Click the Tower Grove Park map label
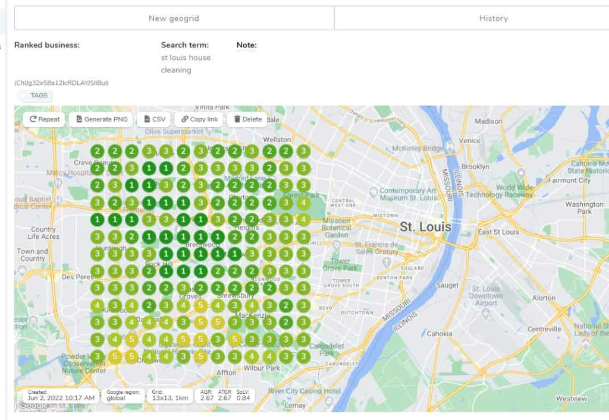This screenshot has height=420, width=609. click(x=340, y=264)
